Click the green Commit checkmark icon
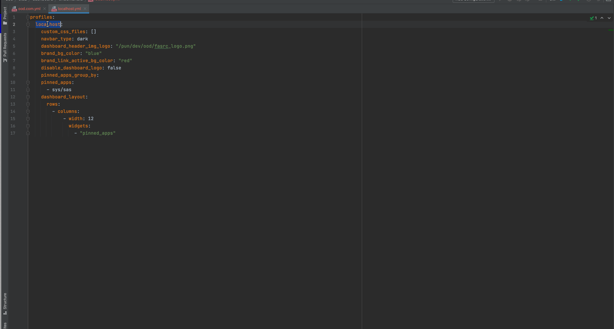The width and height of the screenshot is (614, 329). (x=570, y=1)
